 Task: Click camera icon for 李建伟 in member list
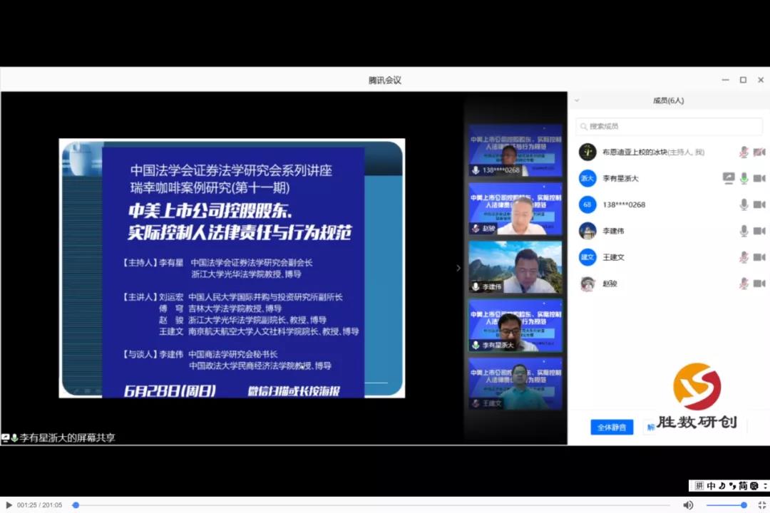tap(759, 232)
